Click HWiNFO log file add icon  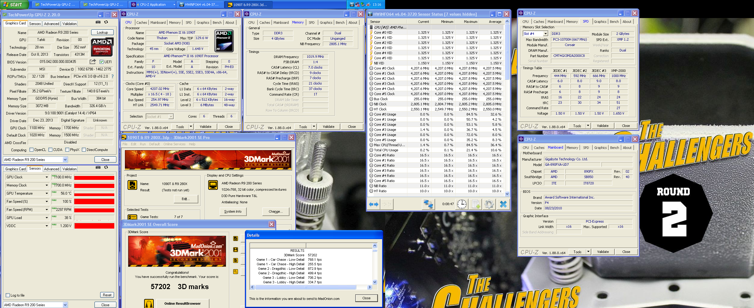[x=476, y=204]
